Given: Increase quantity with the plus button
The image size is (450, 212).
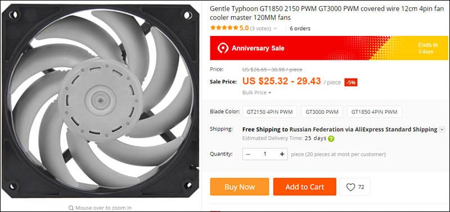Looking at the screenshot, I should pyautogui.click(x=282, y=154).
